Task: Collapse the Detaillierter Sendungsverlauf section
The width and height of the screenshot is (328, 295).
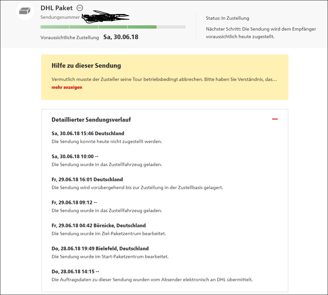Action: (x=275, y=119)
